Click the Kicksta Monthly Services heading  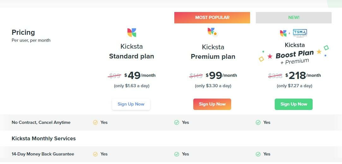[x=44, y=138]
